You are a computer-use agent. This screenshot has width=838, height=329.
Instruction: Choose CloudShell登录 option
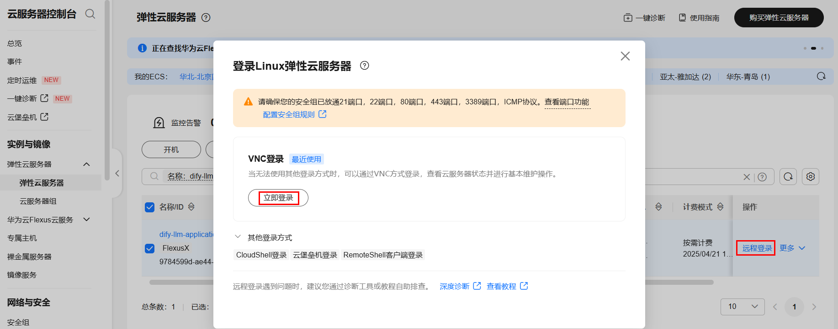point(261,255)
